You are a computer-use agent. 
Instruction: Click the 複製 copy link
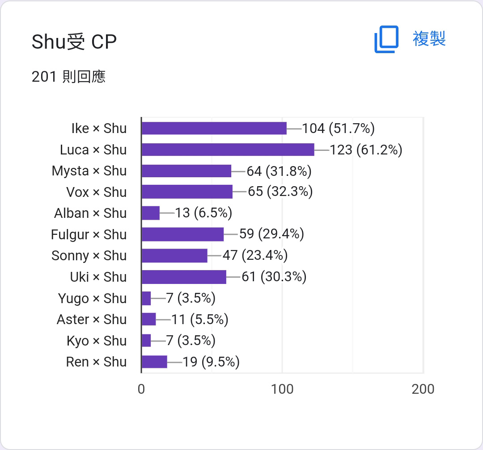(429, 39)
